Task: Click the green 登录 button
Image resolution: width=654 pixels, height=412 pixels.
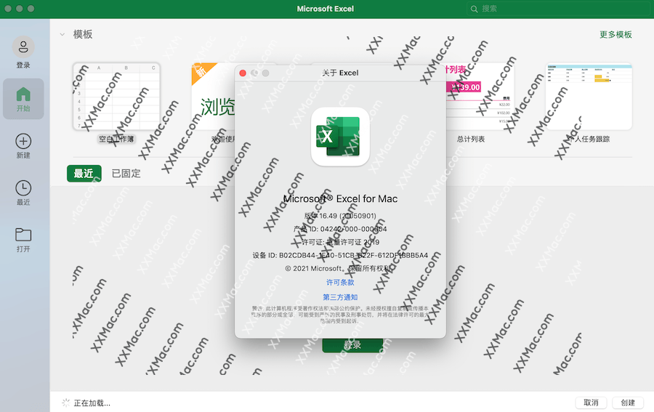Action: point(352,345)
